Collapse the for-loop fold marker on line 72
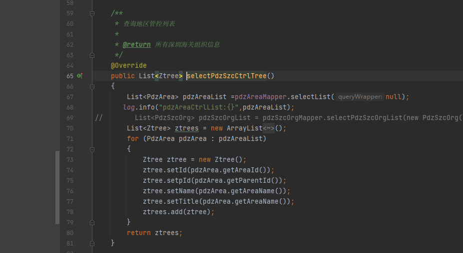The width and height of the screenshot is (463, 253). pos(92,149)
